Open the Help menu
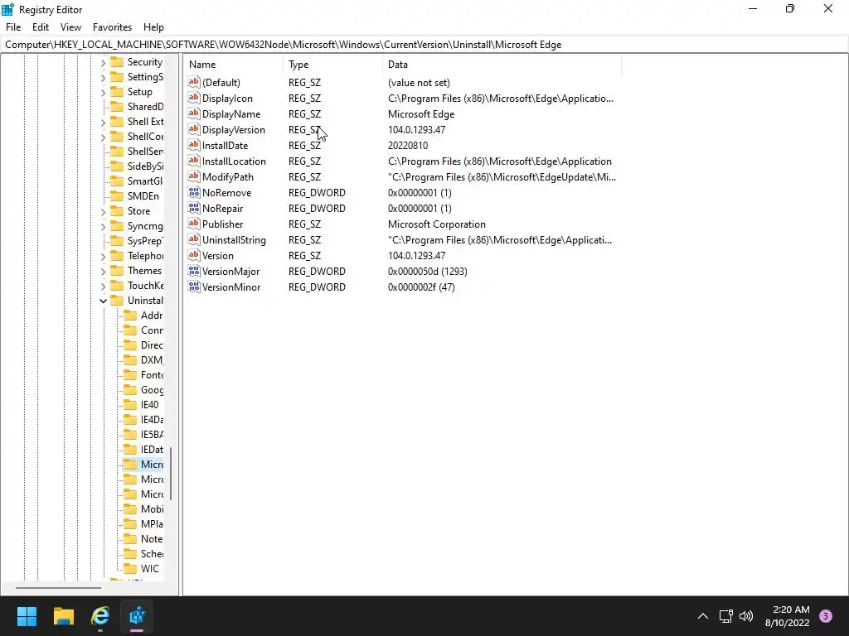This screenshot has height=636, width=849. 153,27
